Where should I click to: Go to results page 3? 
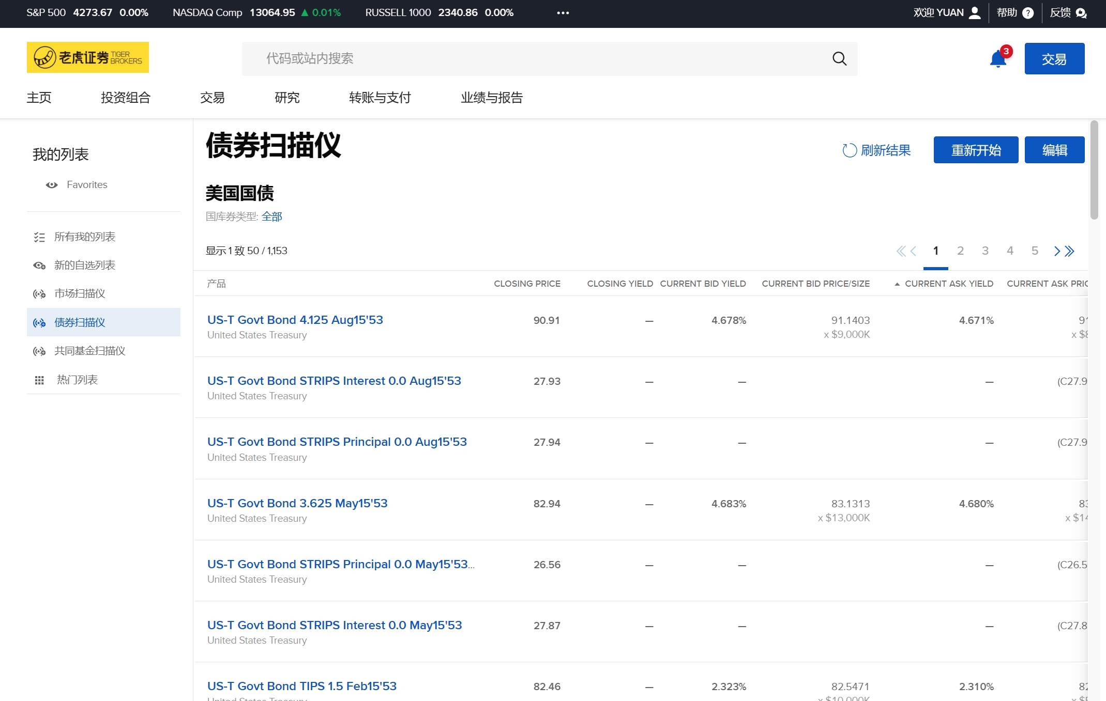[985, 251]
